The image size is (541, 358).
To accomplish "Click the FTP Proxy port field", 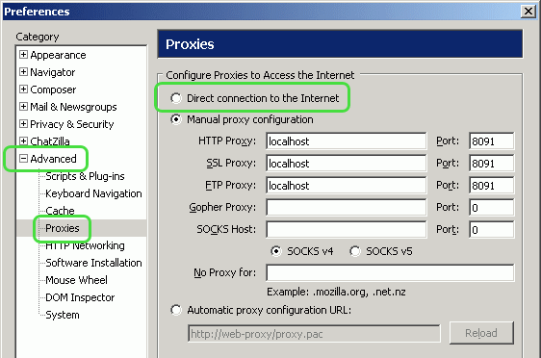I will [x=491, y=185].
